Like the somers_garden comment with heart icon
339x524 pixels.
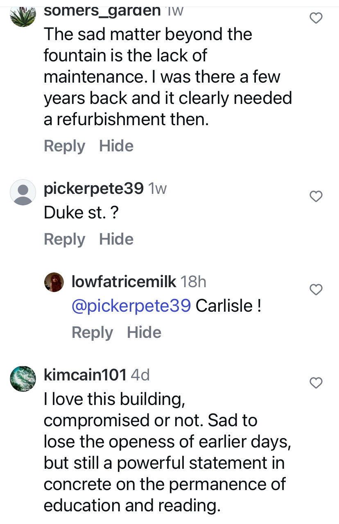click(x=316, y=18)
